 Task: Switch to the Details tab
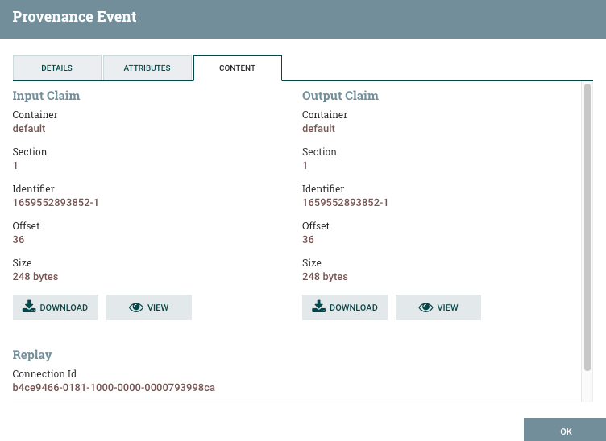(56, 68)
